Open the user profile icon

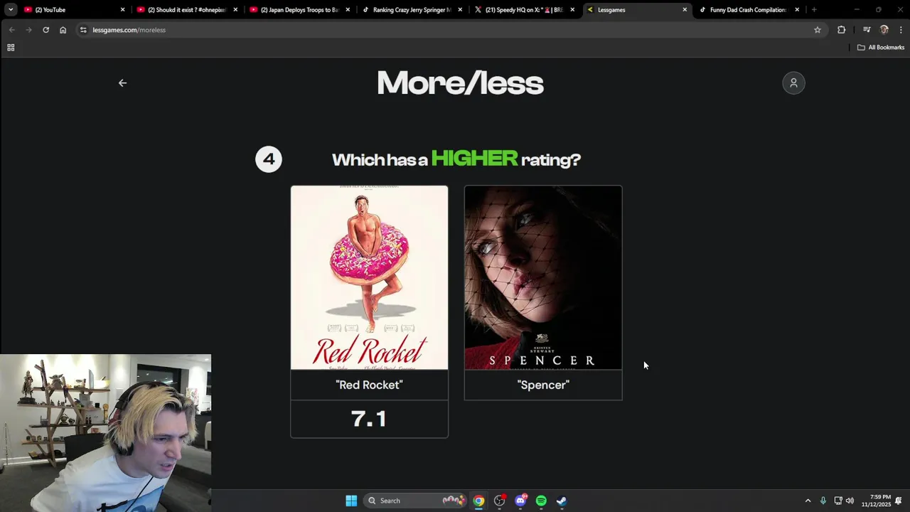tap(793, 83)
